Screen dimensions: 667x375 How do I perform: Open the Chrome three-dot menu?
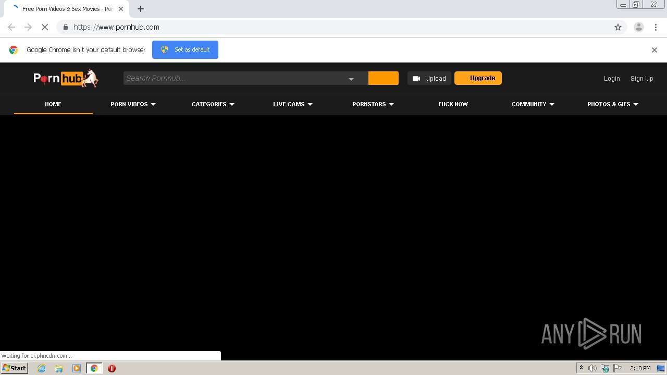656,27
